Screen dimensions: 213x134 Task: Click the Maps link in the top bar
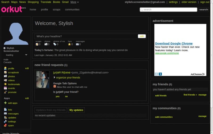[14, 2]
